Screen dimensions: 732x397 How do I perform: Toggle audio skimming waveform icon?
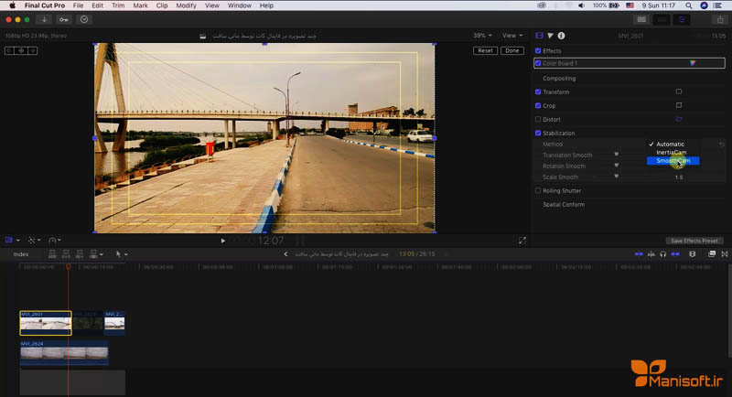point(651,254)
